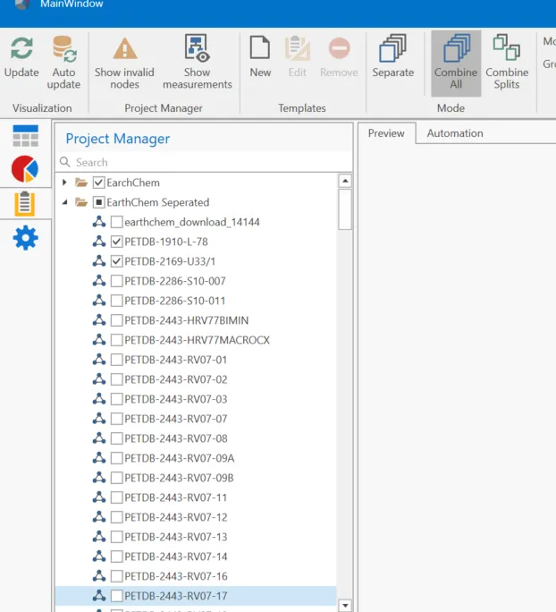Select the PETDB-2443-RV07-09B row
This screenshot has height=612, width=556.
click(196, 478)
